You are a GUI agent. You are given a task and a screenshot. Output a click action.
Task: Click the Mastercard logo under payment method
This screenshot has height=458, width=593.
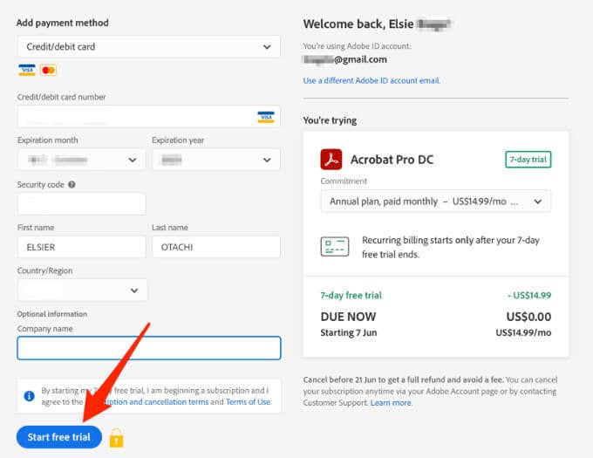(48, 70)
